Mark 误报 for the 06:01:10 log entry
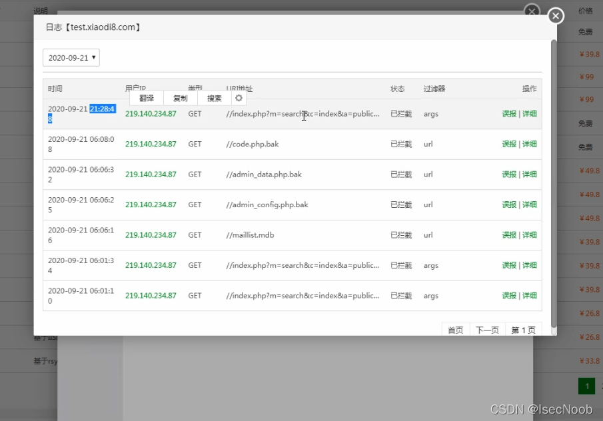The width and height of the screenshot is (603, 421). [509, 296]
